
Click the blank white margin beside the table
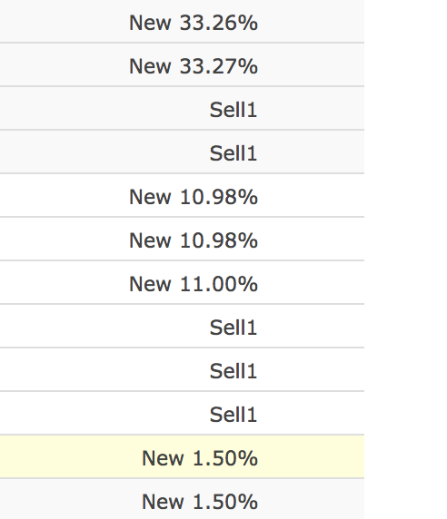pos(405,259)
